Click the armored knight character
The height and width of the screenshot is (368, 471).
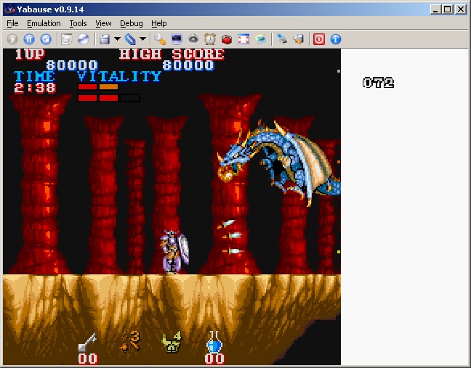pyautogui.click(x=174, y=252)
